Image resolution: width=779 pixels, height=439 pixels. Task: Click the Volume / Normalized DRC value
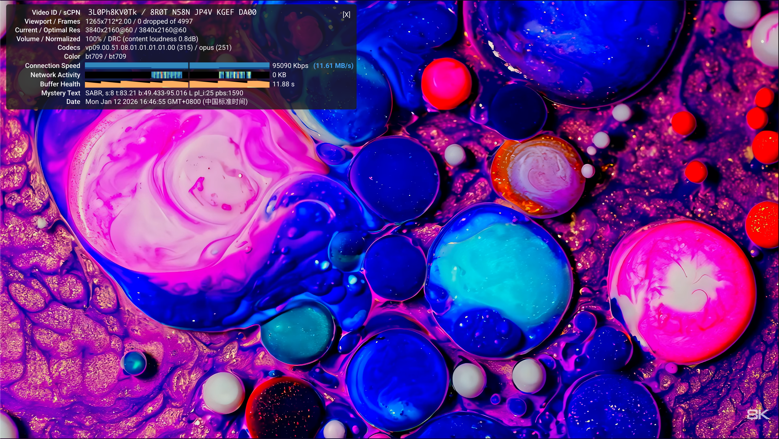point(142,39)
